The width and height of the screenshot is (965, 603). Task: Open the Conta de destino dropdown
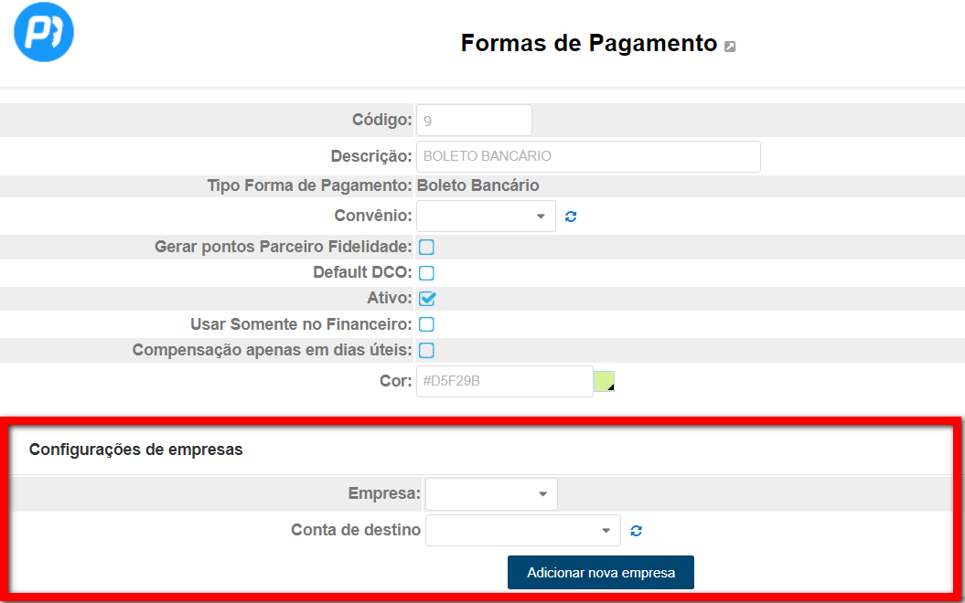(522, 531)
